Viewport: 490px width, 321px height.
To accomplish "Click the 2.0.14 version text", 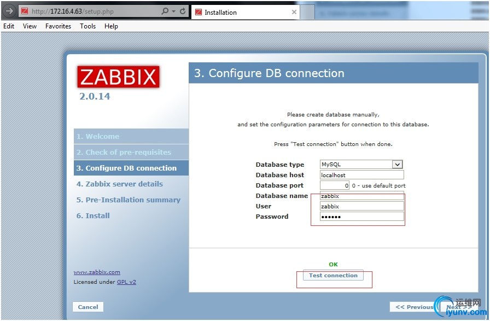I will tap(95, 96).
